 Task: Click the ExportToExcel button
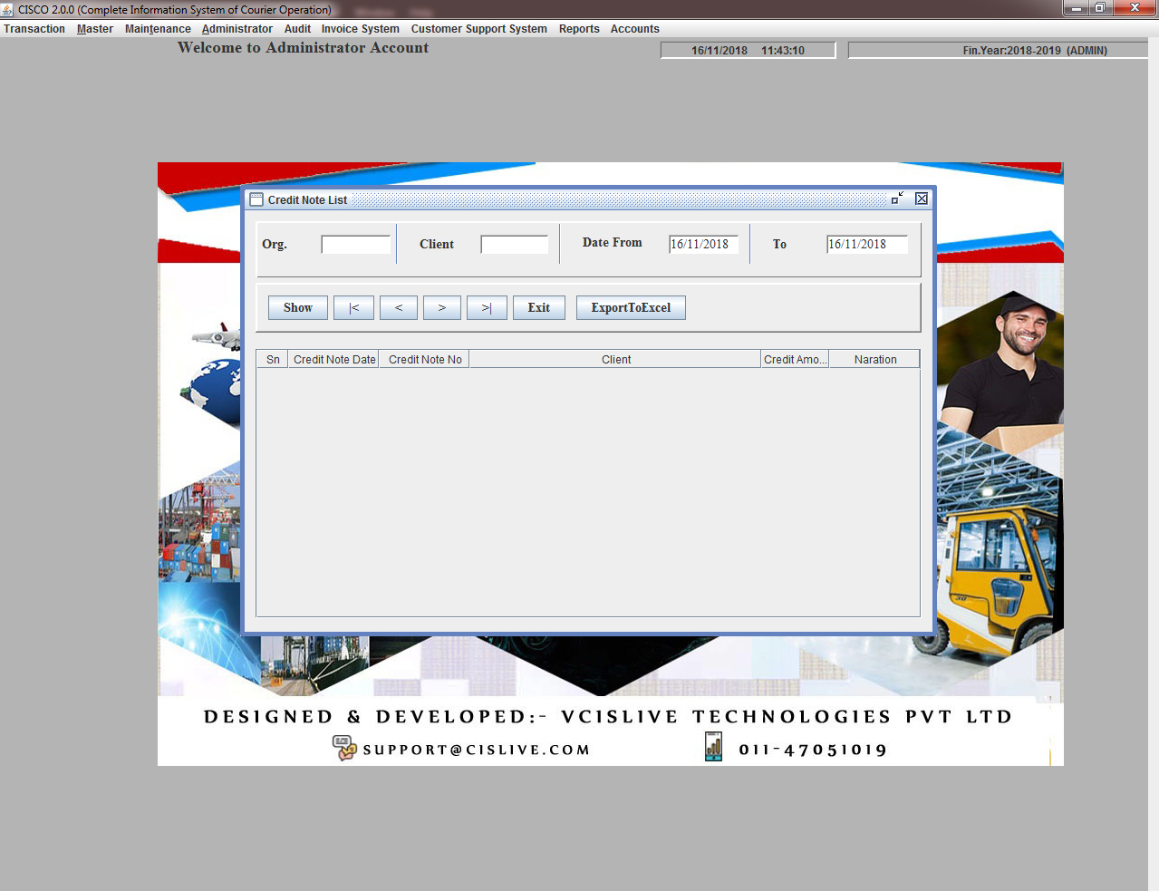coord(631,308)
